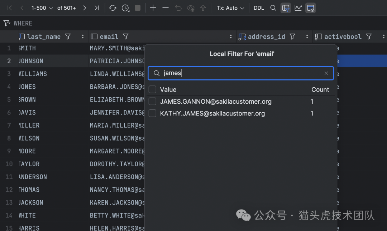Image resolution: width=387 pixels, height=231 pixels.
Task: Select the JACKSON last name cell
Action: (x=53, y=202)
